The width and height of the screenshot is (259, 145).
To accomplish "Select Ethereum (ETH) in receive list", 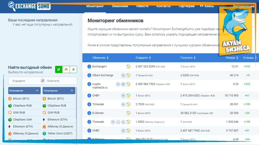I will click(x=55, y=120).
